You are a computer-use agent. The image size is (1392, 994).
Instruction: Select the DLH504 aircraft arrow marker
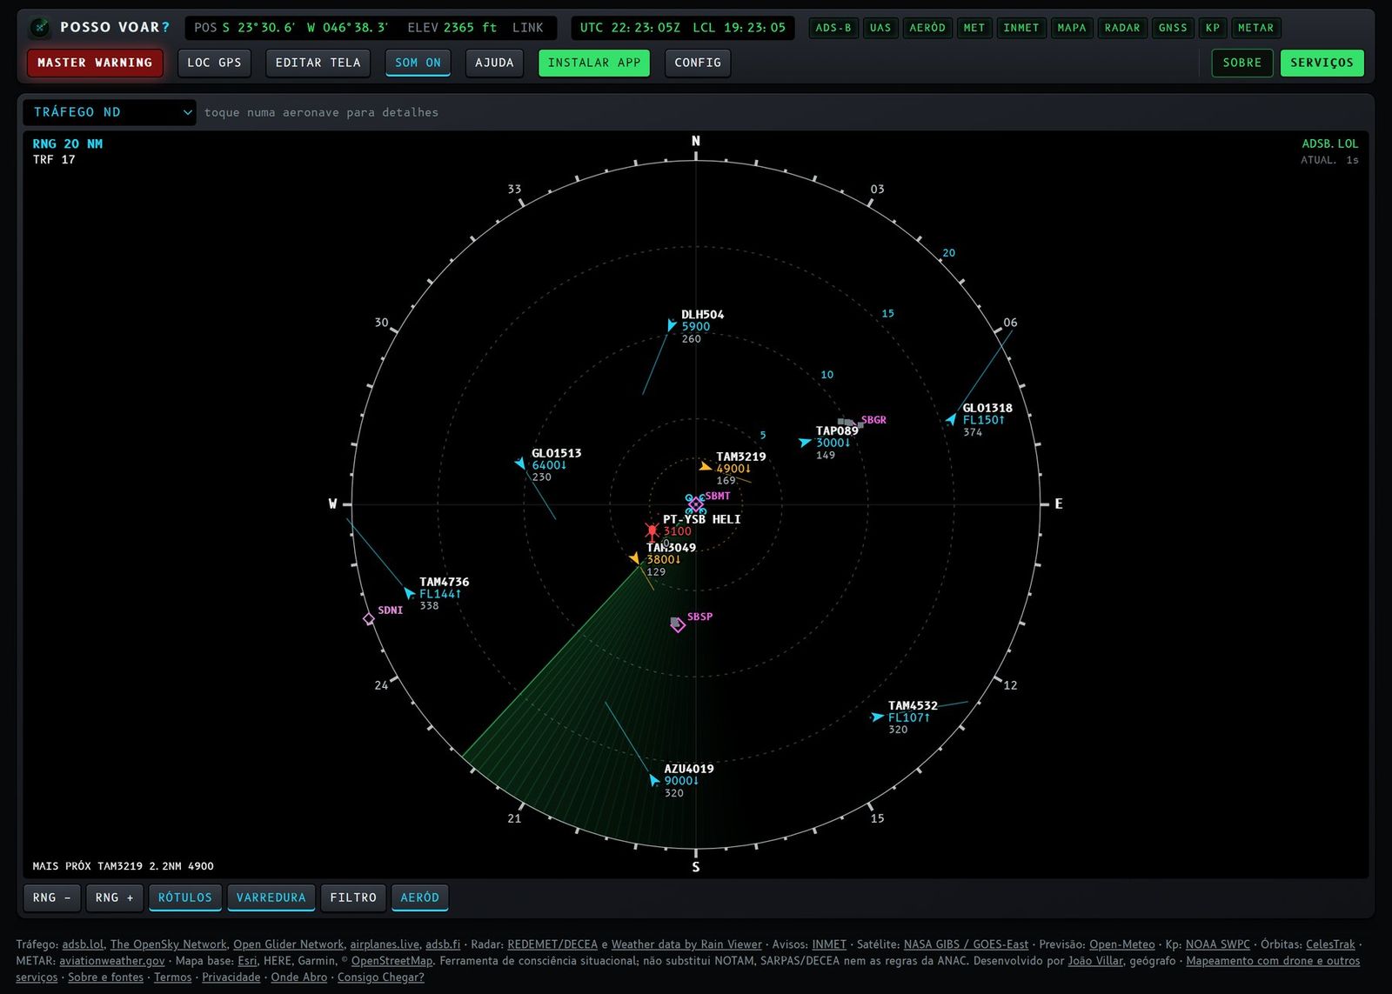671,324
